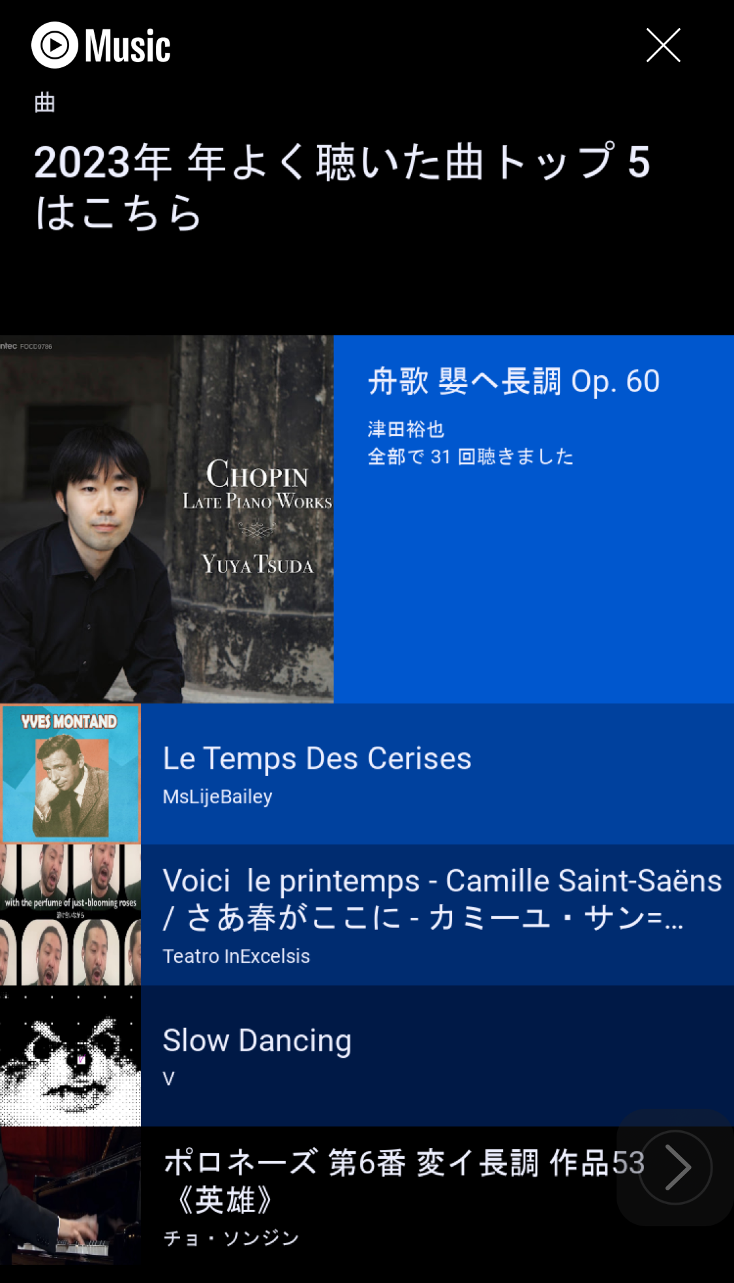The image size is (734, 1283).
Task: Tap the Yves Montand album artwork
Action: (x=70, y=773)
